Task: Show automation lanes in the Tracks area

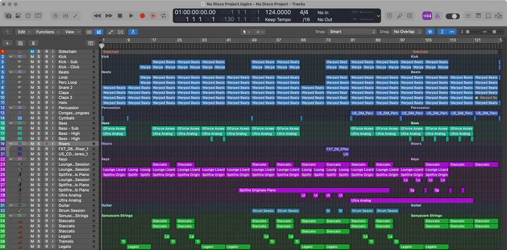Action: tap(111, 32)
